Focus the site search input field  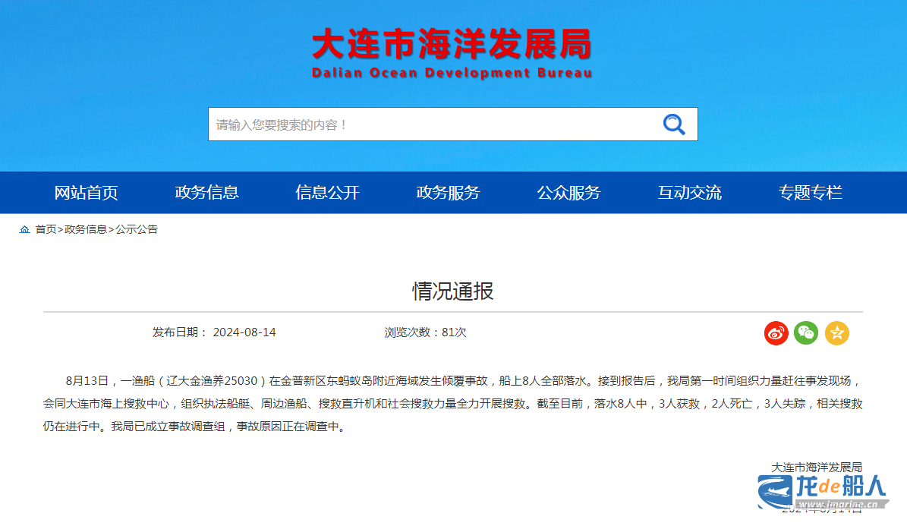429,124
